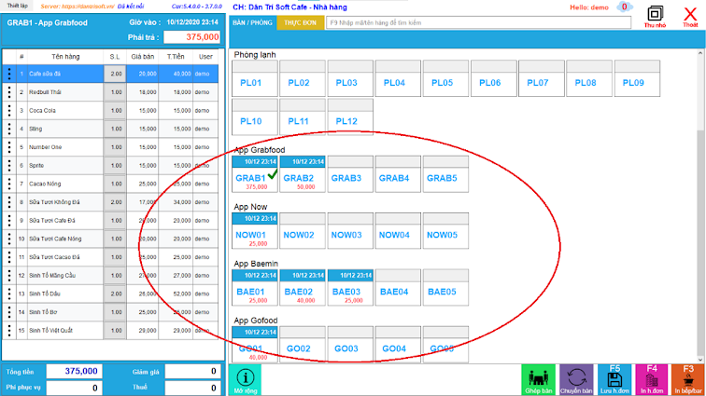Open three-dot menu for Sinh Tố Mãng Cầu
706x396 pixels.
click(9, 276)
